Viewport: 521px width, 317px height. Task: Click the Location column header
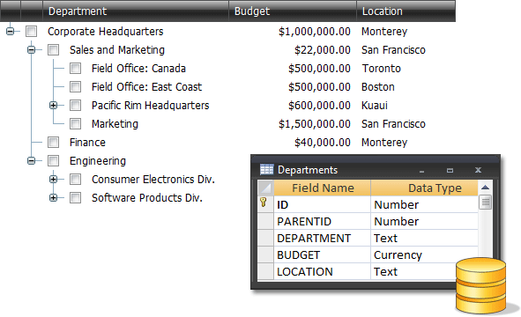(x=406, y=11)
